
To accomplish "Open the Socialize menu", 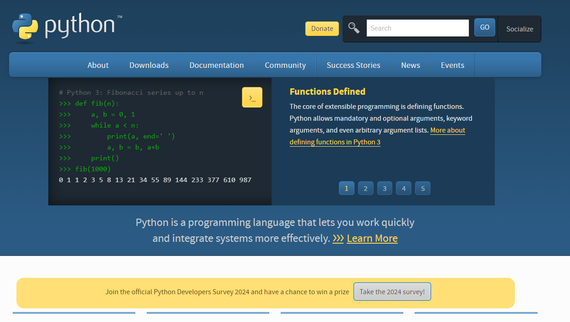I will pyautogui.click(x=520, y=29).
